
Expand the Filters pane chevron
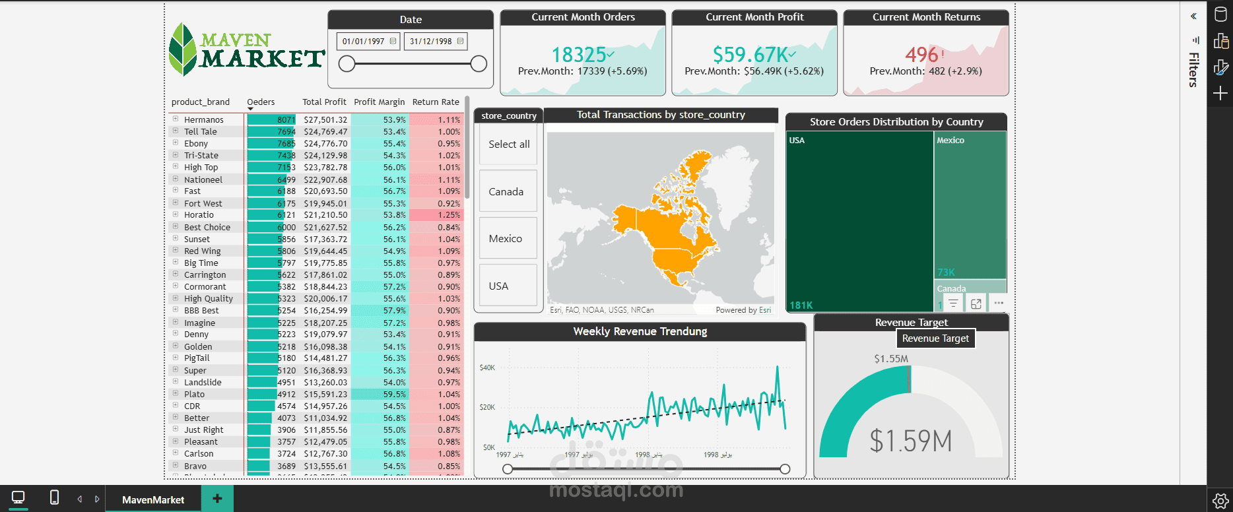click(x=1193, y=16)
